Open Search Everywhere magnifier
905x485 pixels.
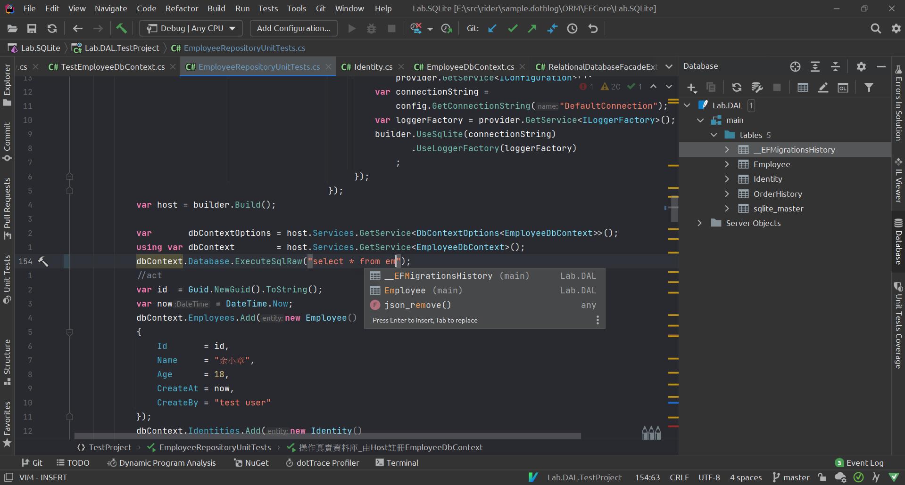pyautogui.click(x=876, y=29)
